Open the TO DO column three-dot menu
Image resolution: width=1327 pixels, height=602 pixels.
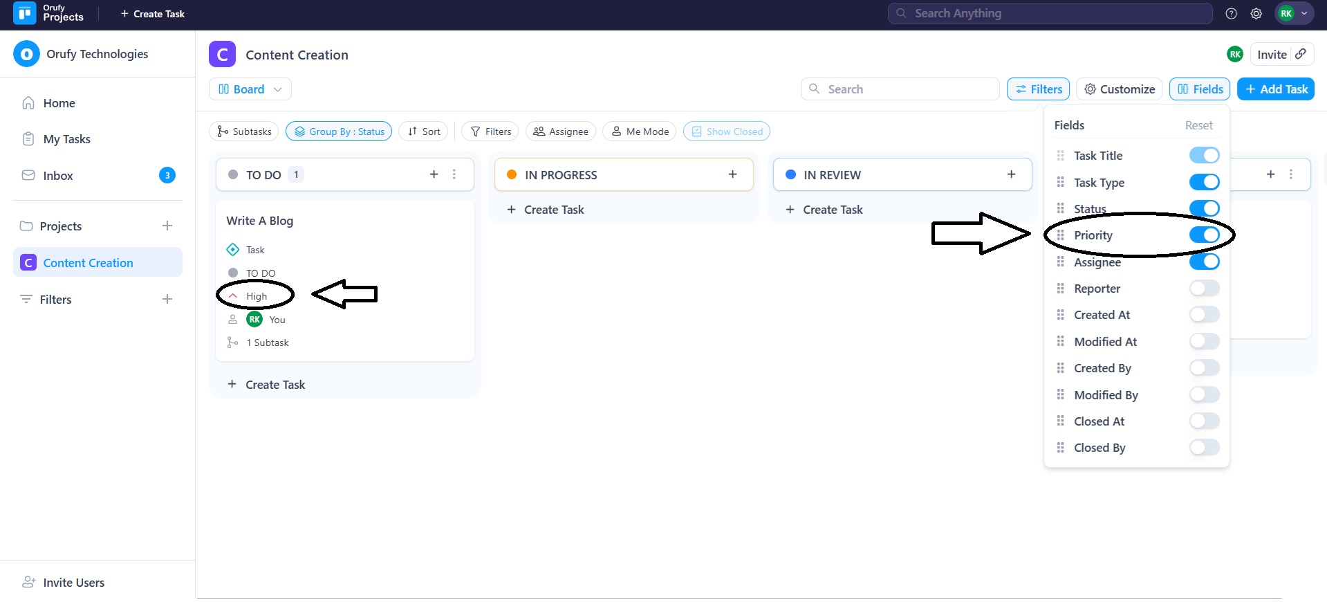[x=454, y=174]
